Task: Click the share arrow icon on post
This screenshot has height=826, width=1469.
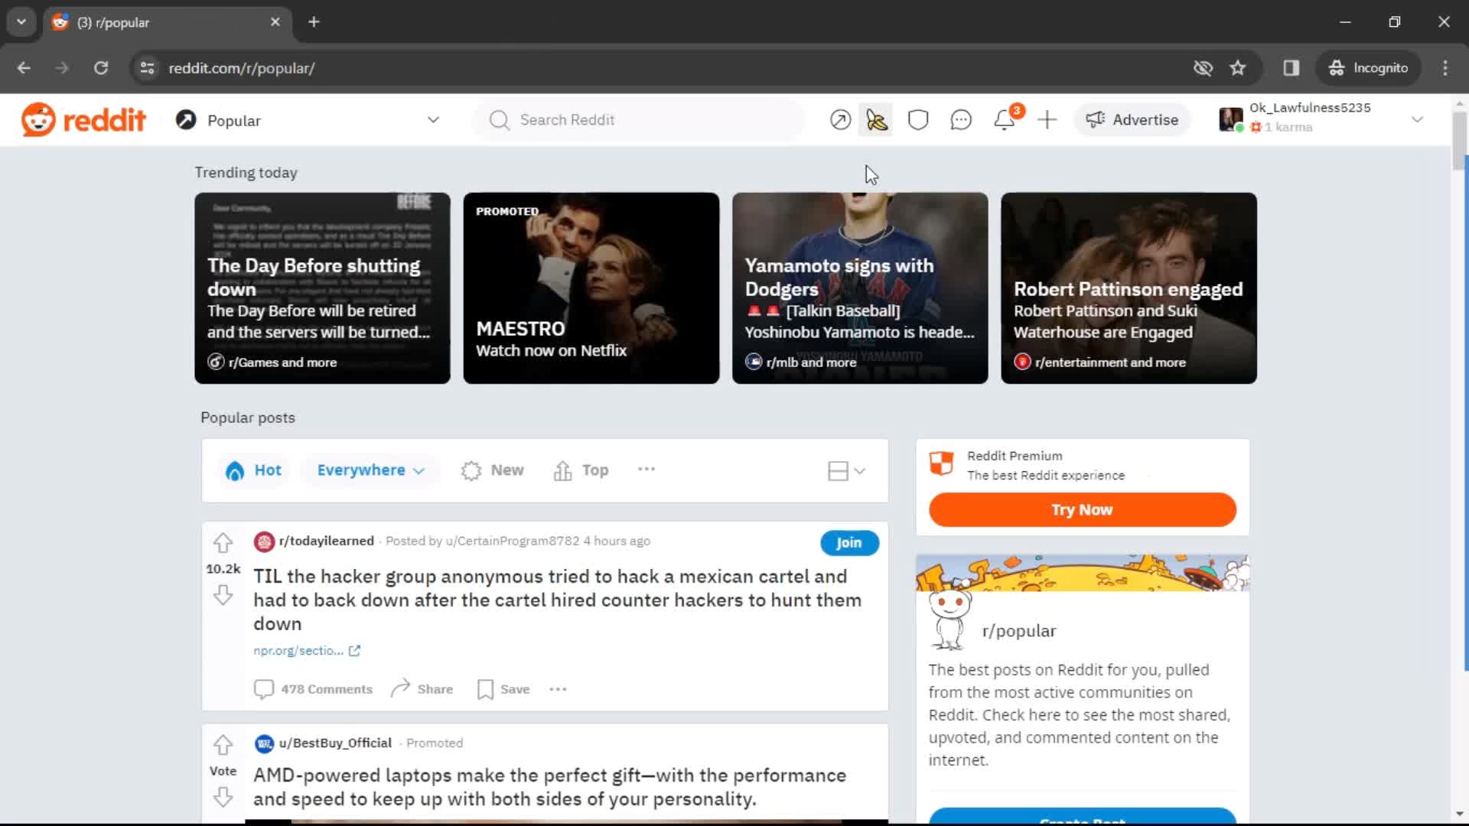Action: pyautogui.click(x=401, y=689)
